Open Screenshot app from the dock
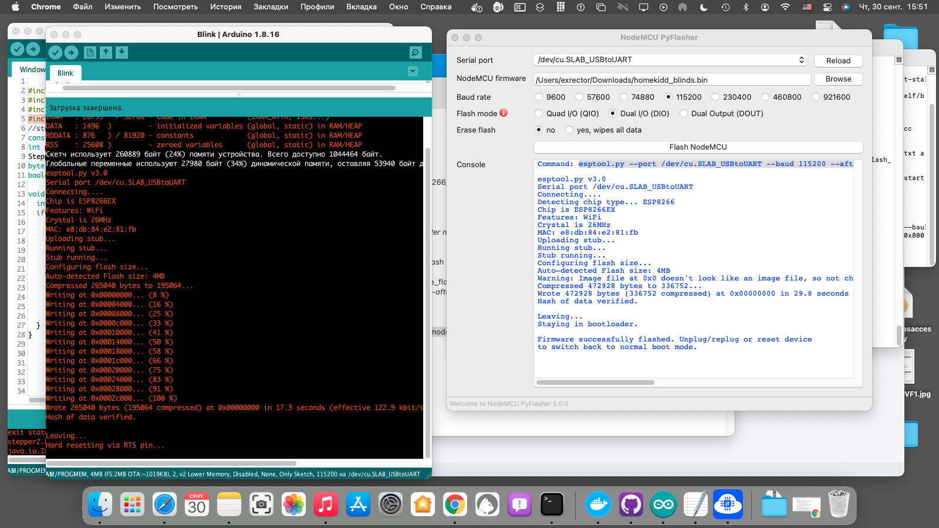The width and height of the screenshot is (939, 528). tap(261, 504)
